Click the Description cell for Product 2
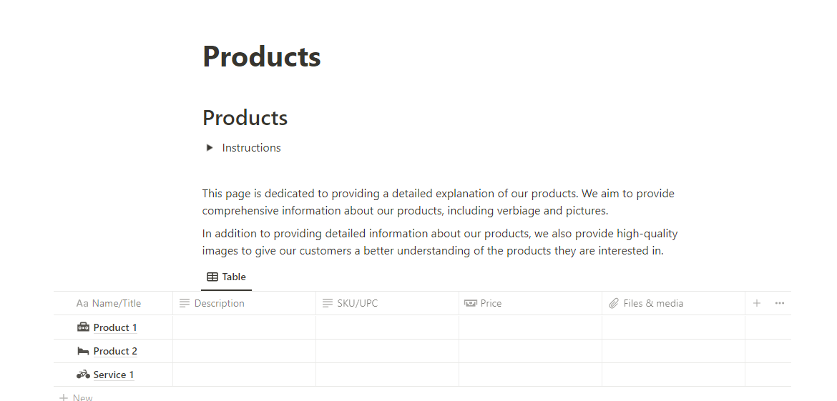Screen dimensions: 837x401 [x=244, y=351]
